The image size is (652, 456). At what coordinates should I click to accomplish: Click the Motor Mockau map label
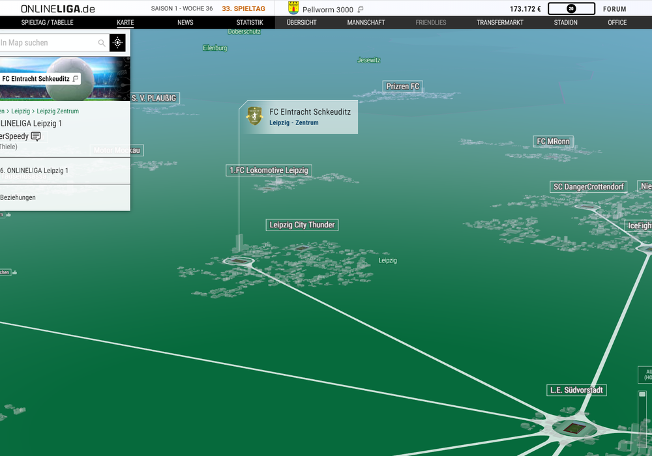pos(117,150)
